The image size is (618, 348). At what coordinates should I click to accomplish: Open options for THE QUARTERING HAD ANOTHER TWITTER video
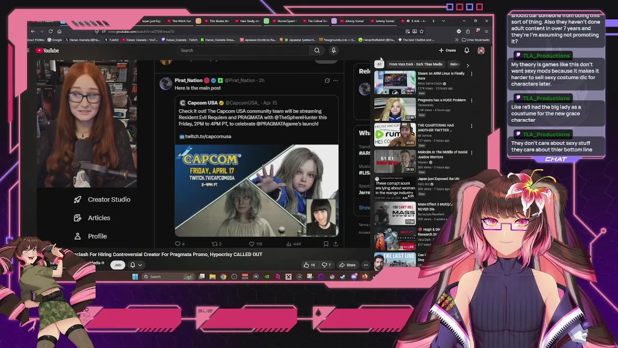[x=472, y=126]
